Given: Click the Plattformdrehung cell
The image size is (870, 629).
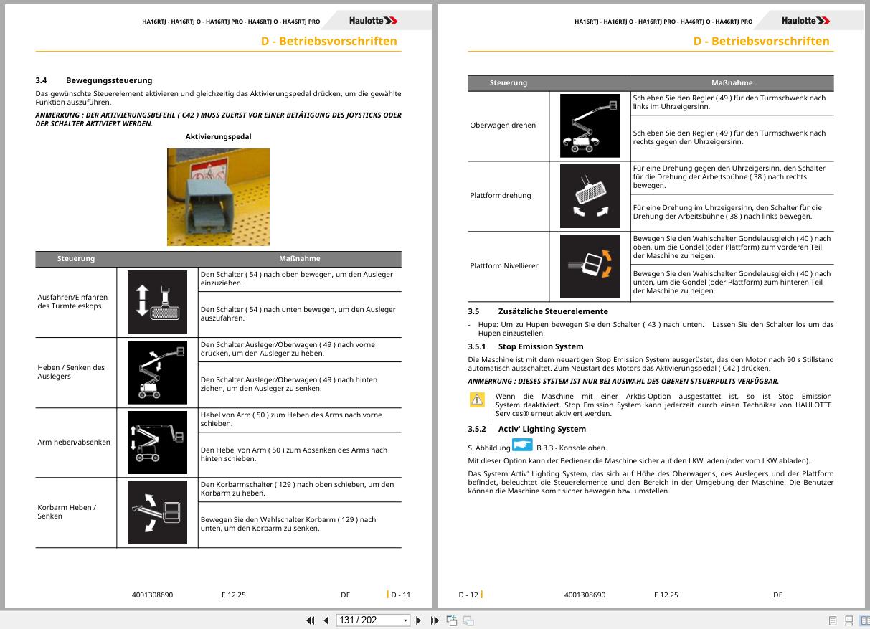Looking at the screenshot, I should (x=509, y=196).
